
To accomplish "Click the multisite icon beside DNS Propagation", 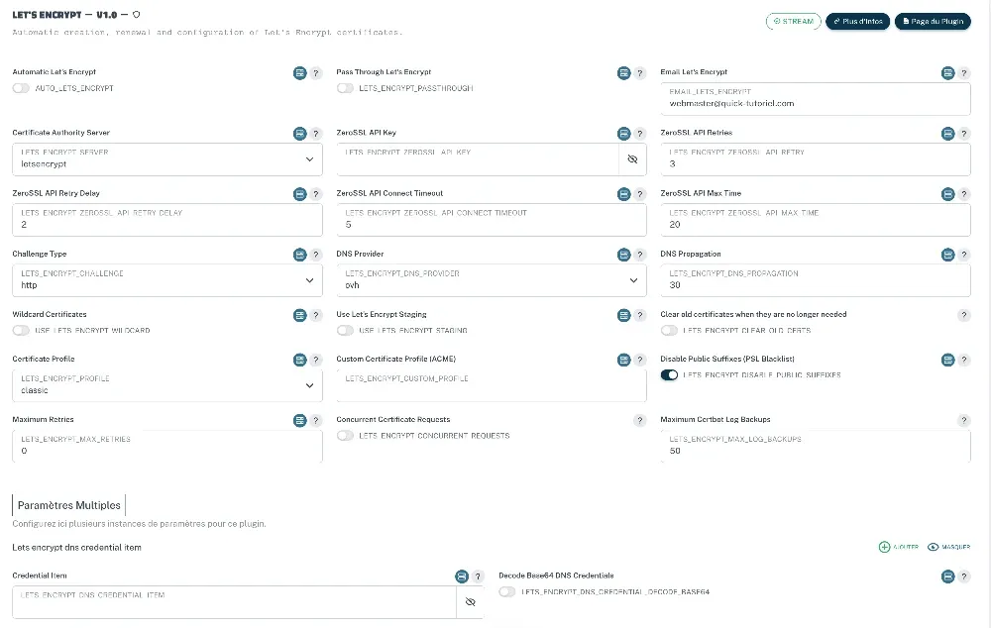I will [x=948, y=256].
